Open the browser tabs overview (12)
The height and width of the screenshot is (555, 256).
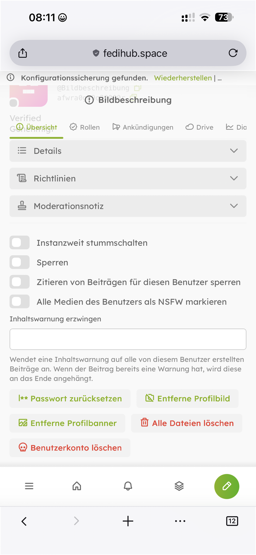click(x=232, y=521)
